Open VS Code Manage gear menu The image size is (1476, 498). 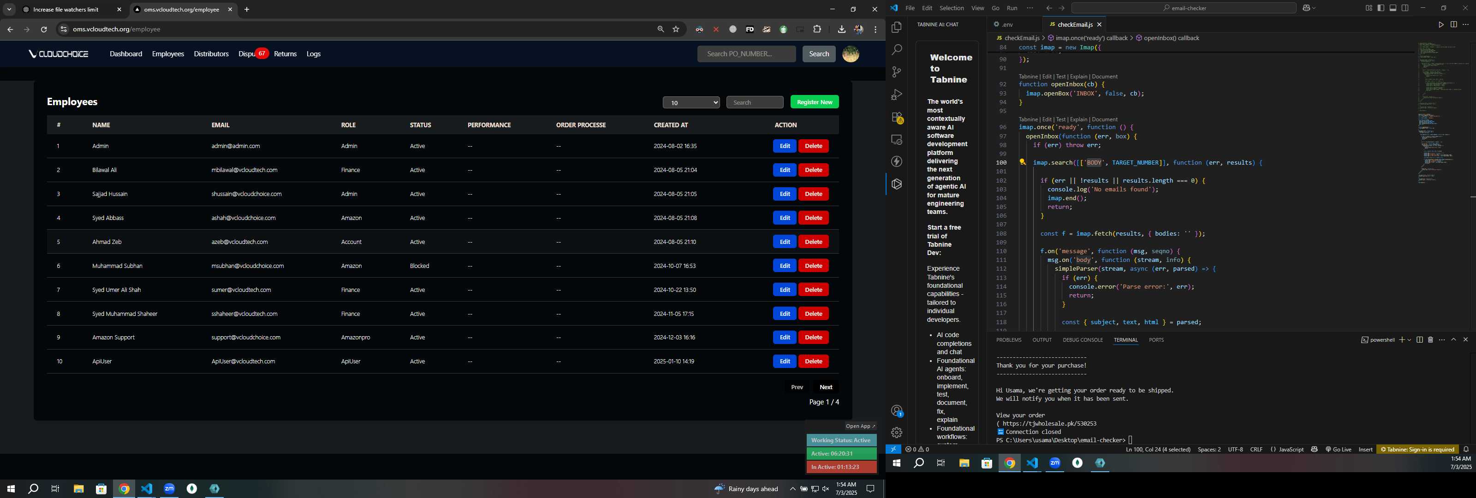(897, 433)
